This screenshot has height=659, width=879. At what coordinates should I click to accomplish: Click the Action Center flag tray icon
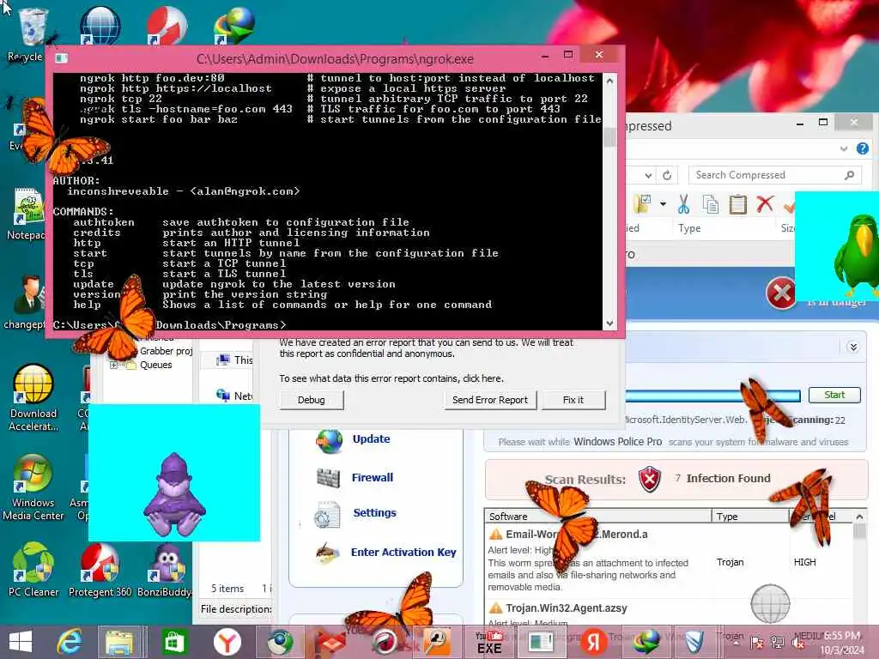[757, 643]
